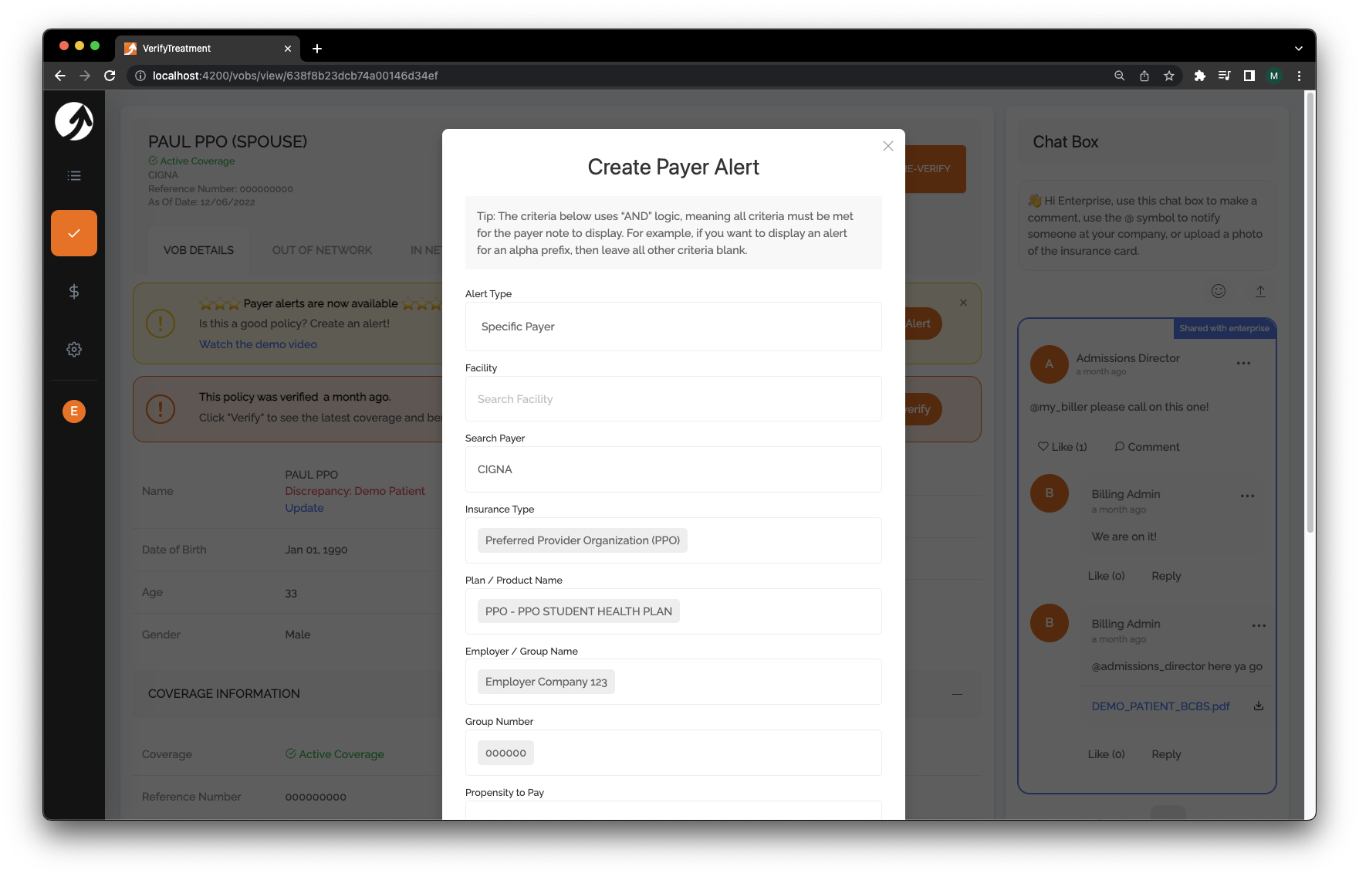The height and width of the screenshot is (877, 1359).
Task: Click the orange E user avatar
Action: 74,411
